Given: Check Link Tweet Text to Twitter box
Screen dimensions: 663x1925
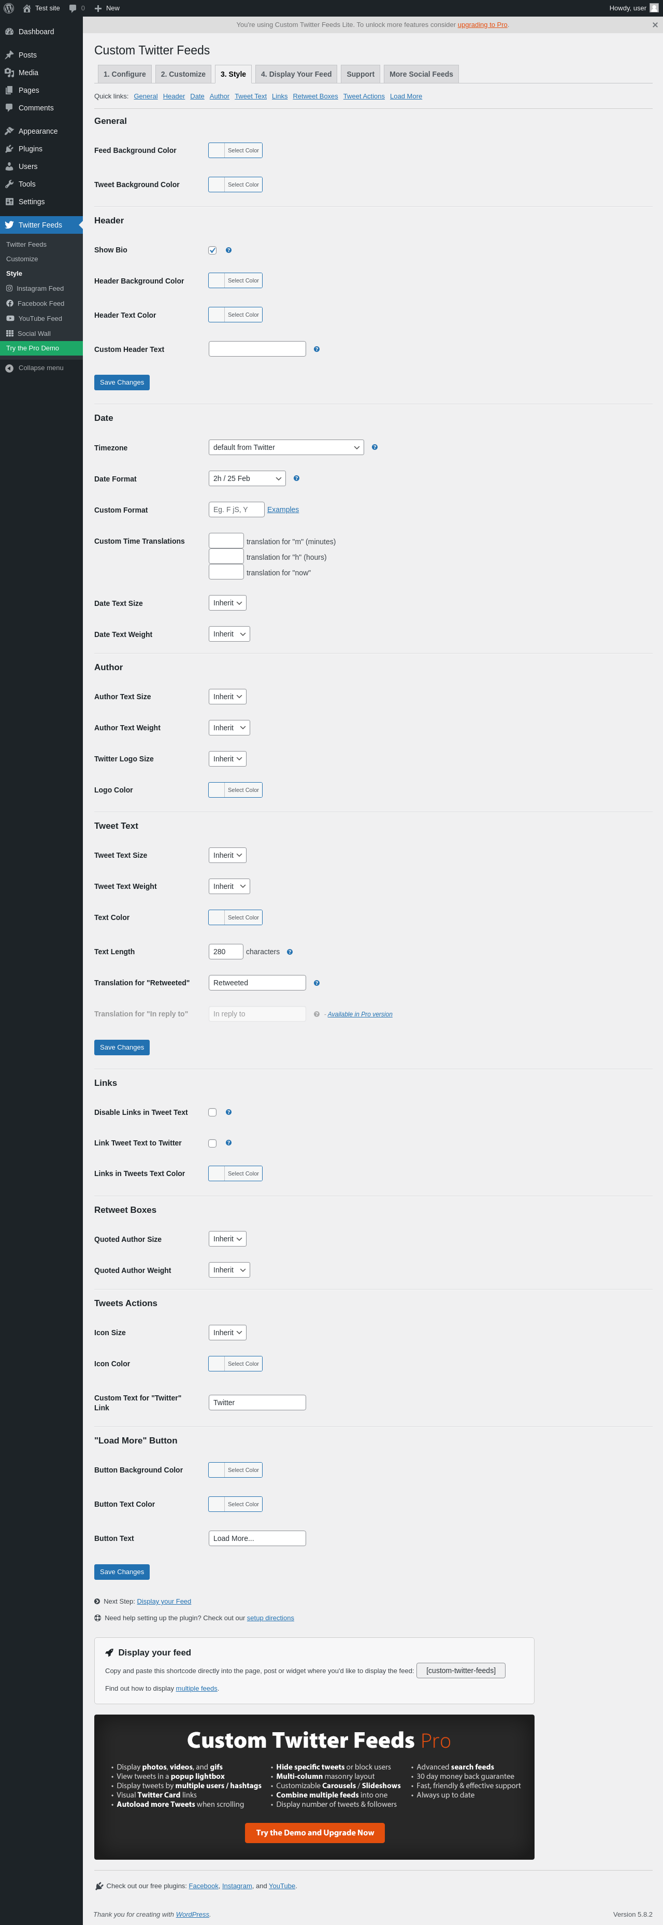Looking at the screenshot, I should tap(213, 1143).
